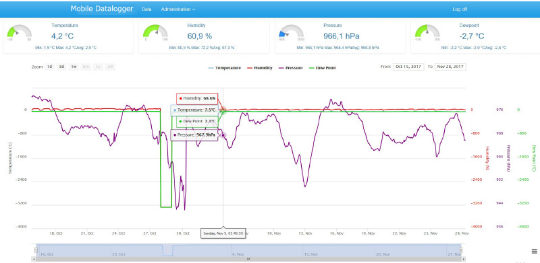Set zoom range to 1d
540x263 pixels.
(x=49, y=67)
